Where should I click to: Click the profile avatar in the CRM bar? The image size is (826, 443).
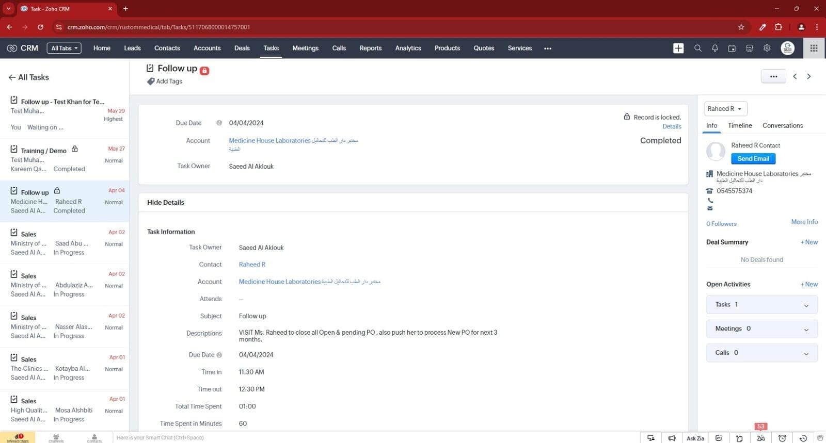787,48
